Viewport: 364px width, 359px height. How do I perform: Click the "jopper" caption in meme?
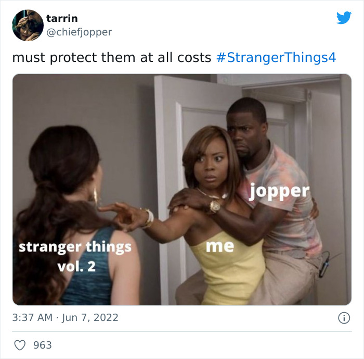[x=279, y=192]
